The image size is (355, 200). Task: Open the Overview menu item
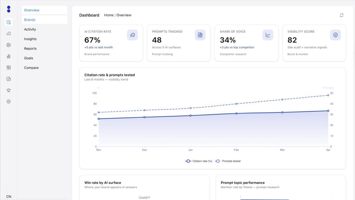[44, 10]
